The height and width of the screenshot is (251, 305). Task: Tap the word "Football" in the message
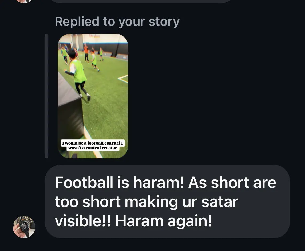pos(84,183)
